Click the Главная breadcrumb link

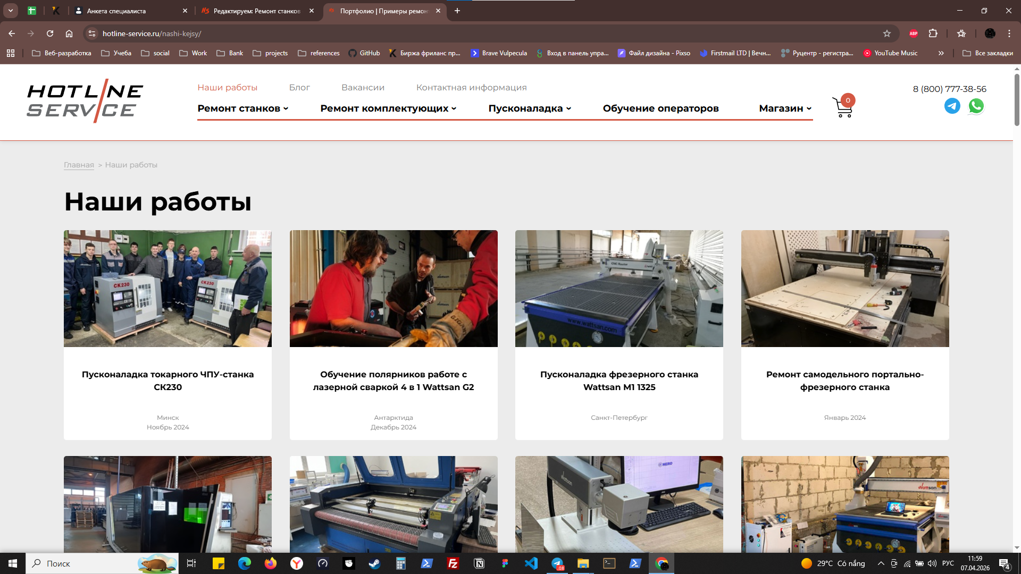pos(79,165)
